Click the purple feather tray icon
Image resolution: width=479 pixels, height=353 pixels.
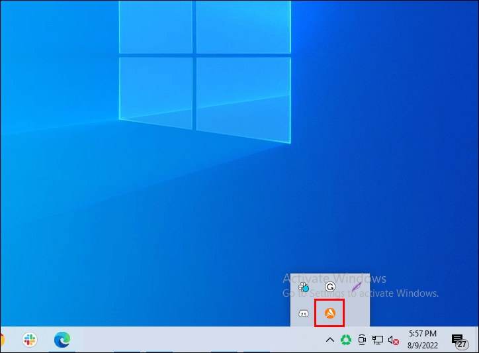pos(356,287)
